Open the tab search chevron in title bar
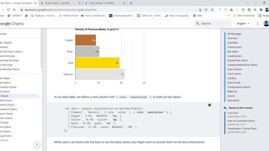The width and height of the screenshot is (269, 151). 247,3
